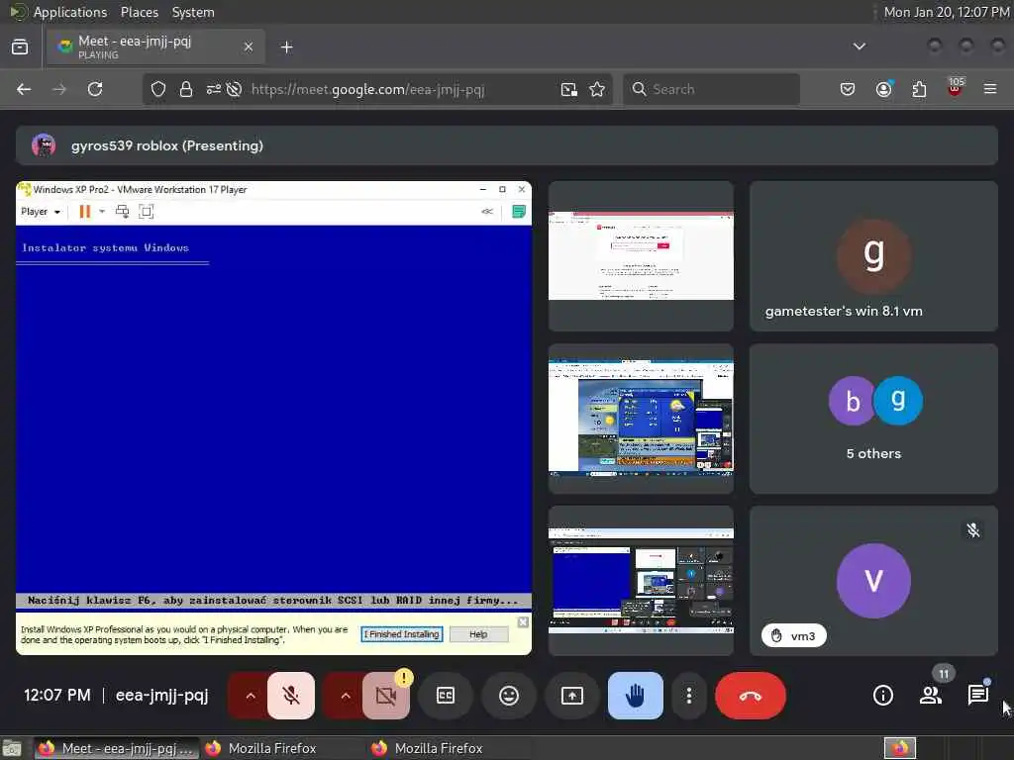Click the Help button in VMware hint bar

478,634
